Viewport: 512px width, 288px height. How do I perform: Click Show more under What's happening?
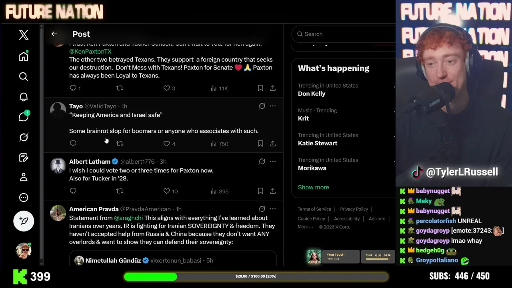pyautogui.click(x=313, y=187)
